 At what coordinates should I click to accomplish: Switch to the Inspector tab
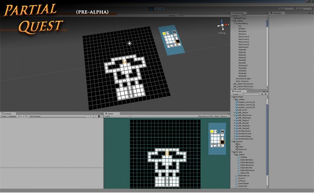pyautogui.click(x=277, y=13)
